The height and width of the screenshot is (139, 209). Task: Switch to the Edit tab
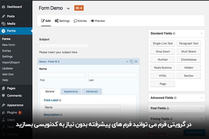[x=46, y=21]
